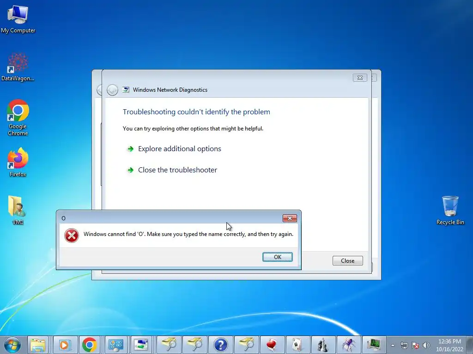This screenshot has width=473, height=354.
Task: Click the network status tray icon
Action: pyautogui.click(x=404, y=345)
